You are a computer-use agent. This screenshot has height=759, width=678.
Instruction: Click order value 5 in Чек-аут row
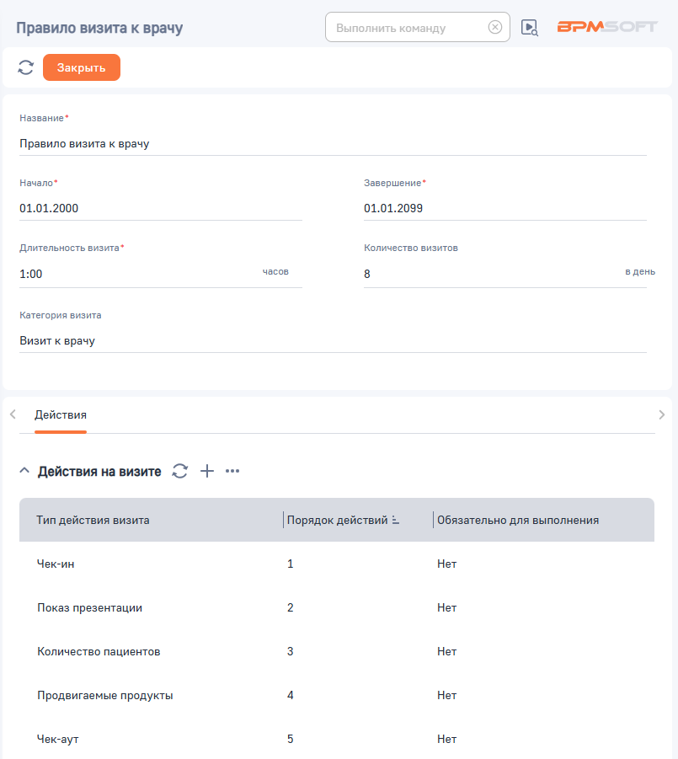click(x=290, y=739)
